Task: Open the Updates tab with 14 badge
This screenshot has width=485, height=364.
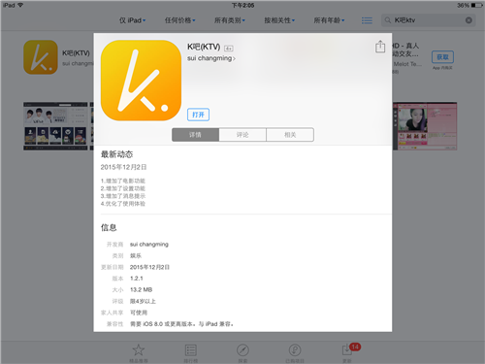Action: (350, 349)
